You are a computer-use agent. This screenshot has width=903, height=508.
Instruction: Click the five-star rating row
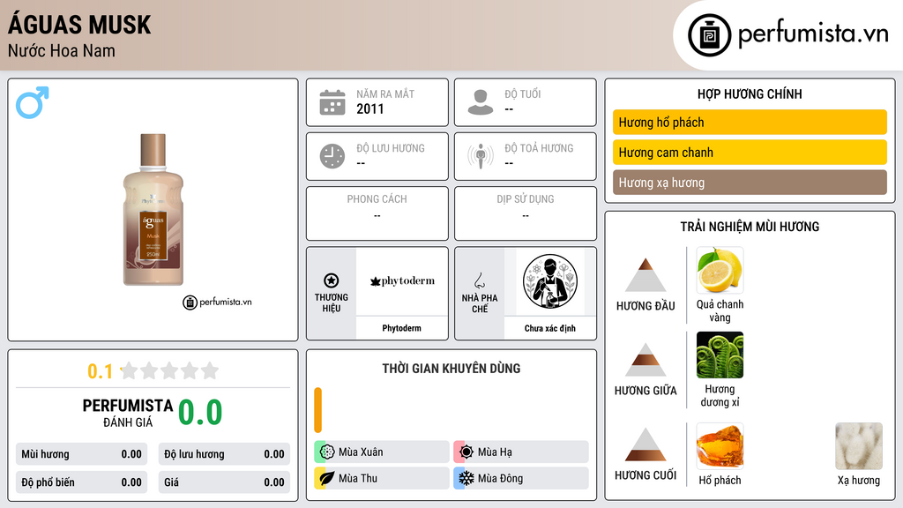[169, 370]
